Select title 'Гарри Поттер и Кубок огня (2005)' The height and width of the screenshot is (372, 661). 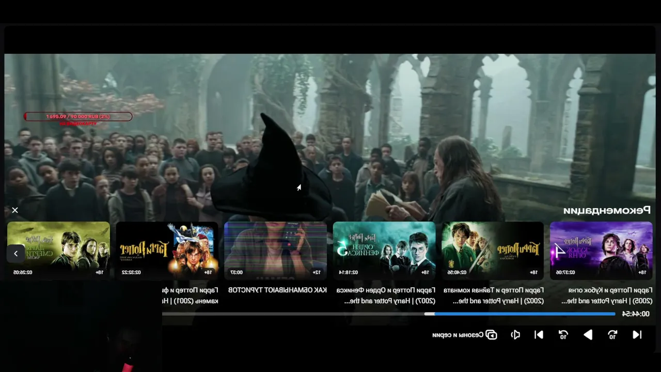pos(607,295)
